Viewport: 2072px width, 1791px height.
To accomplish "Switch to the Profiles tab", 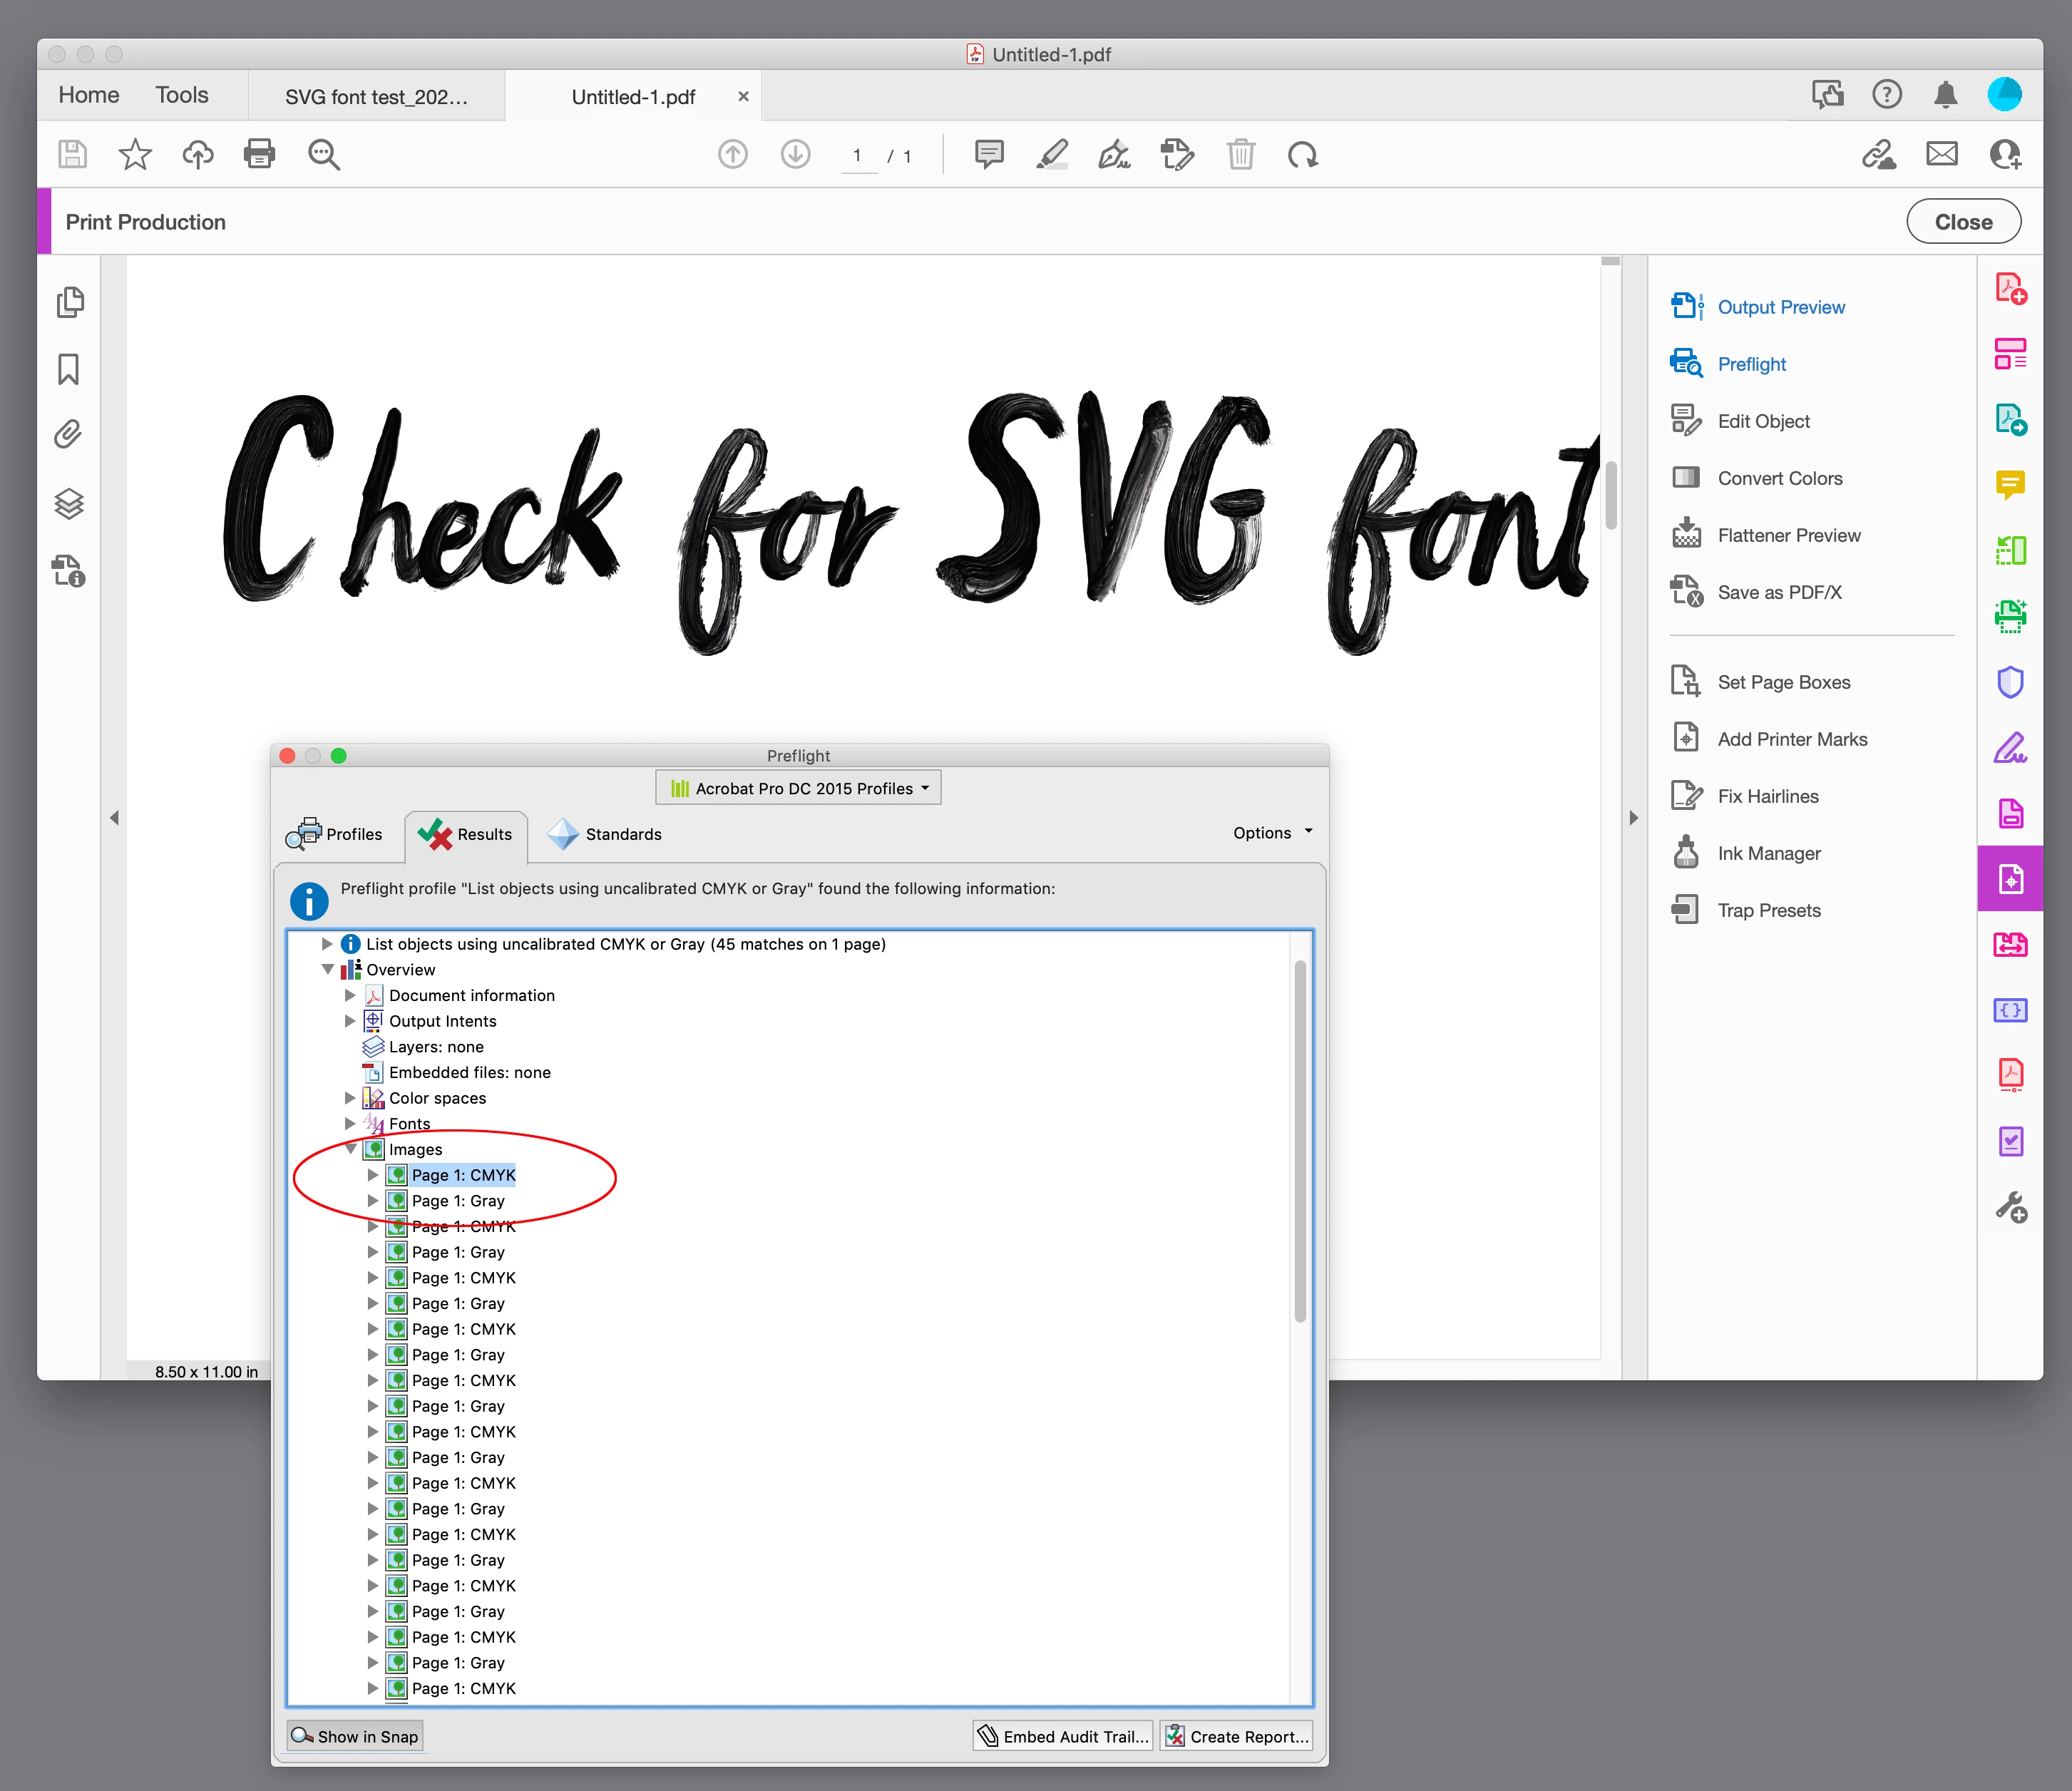I will pos(336,834).
